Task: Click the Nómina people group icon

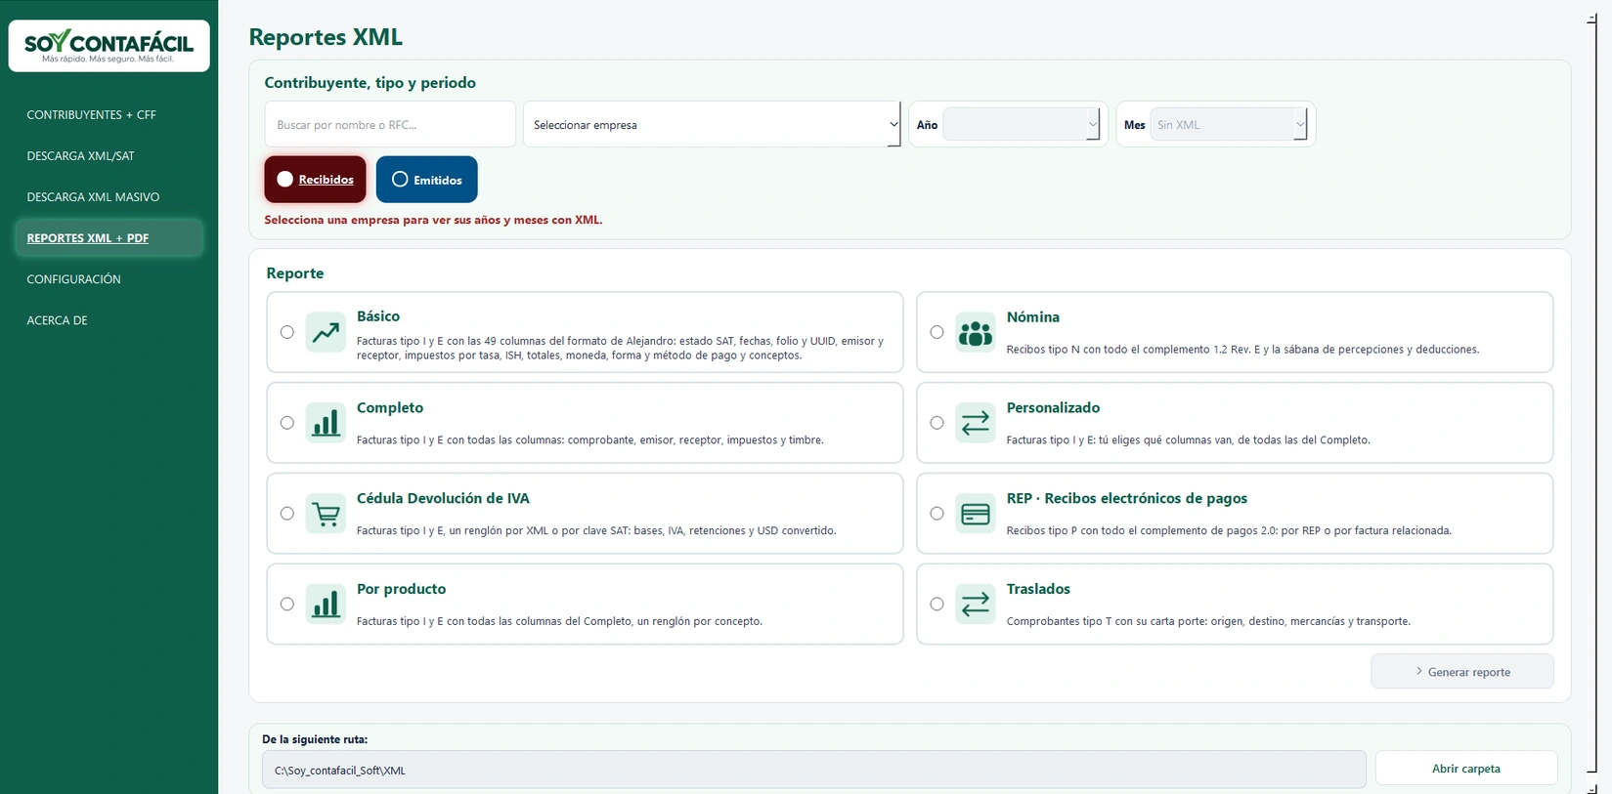Action: click(x=976, y=332)
